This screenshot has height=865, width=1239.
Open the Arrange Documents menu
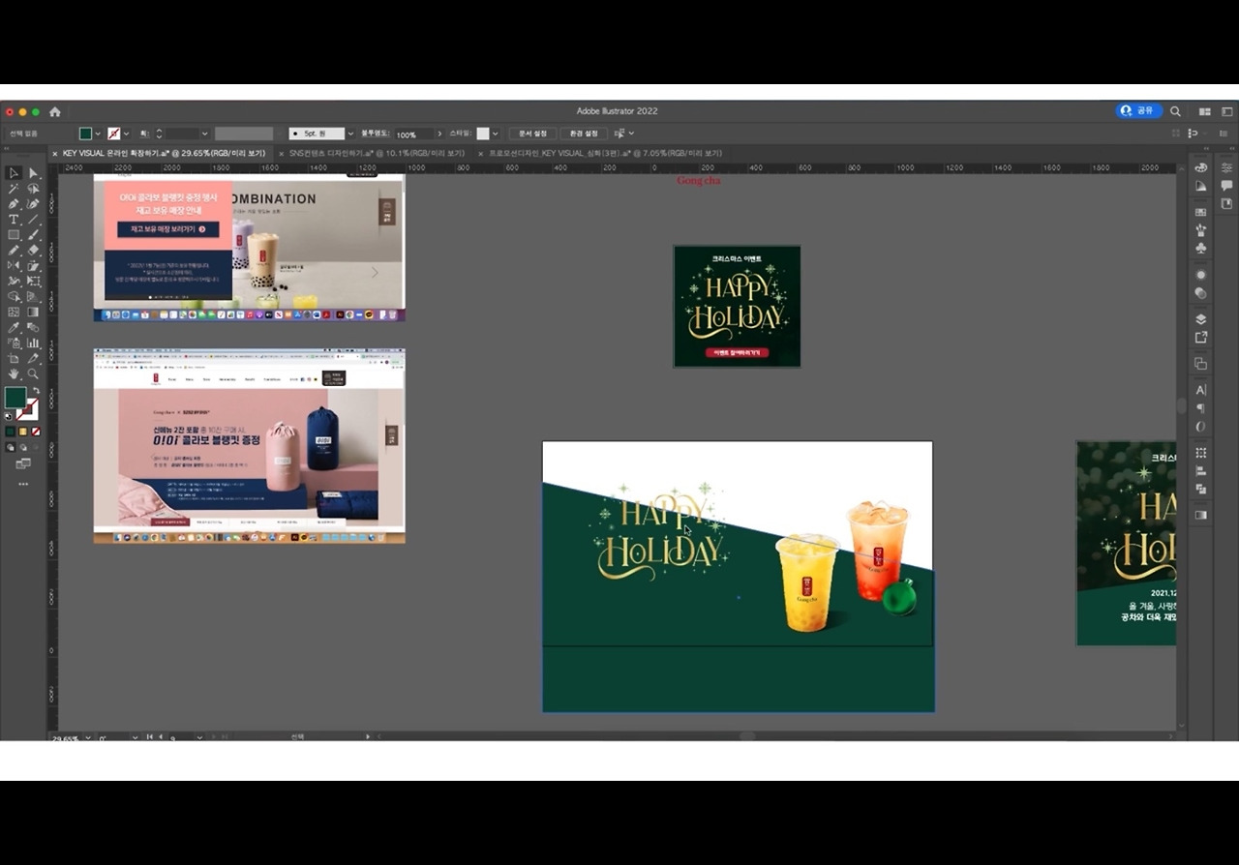coord(1205,111)
